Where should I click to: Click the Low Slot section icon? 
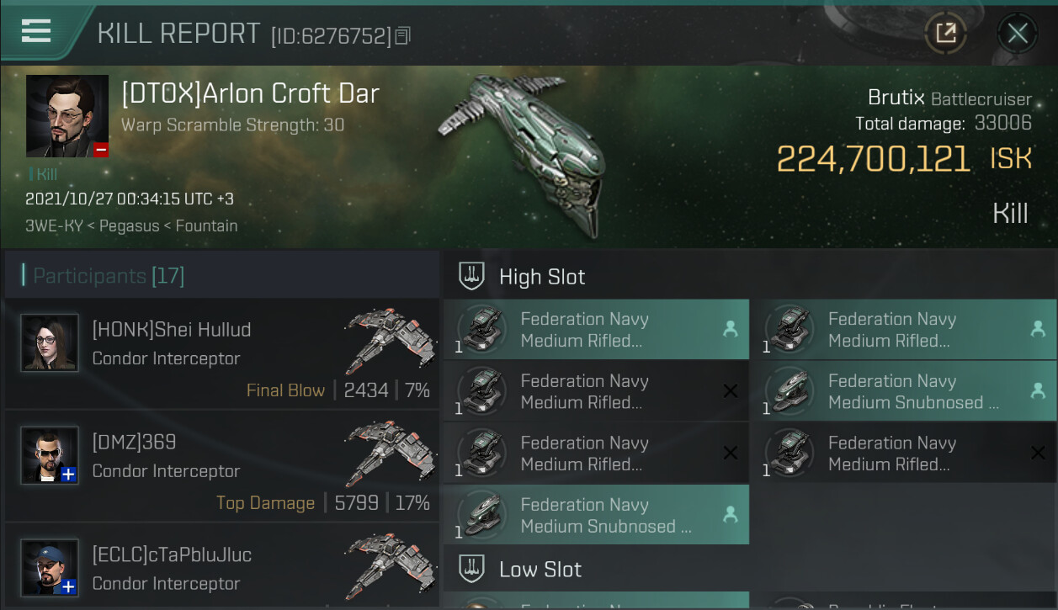(471, 569)
